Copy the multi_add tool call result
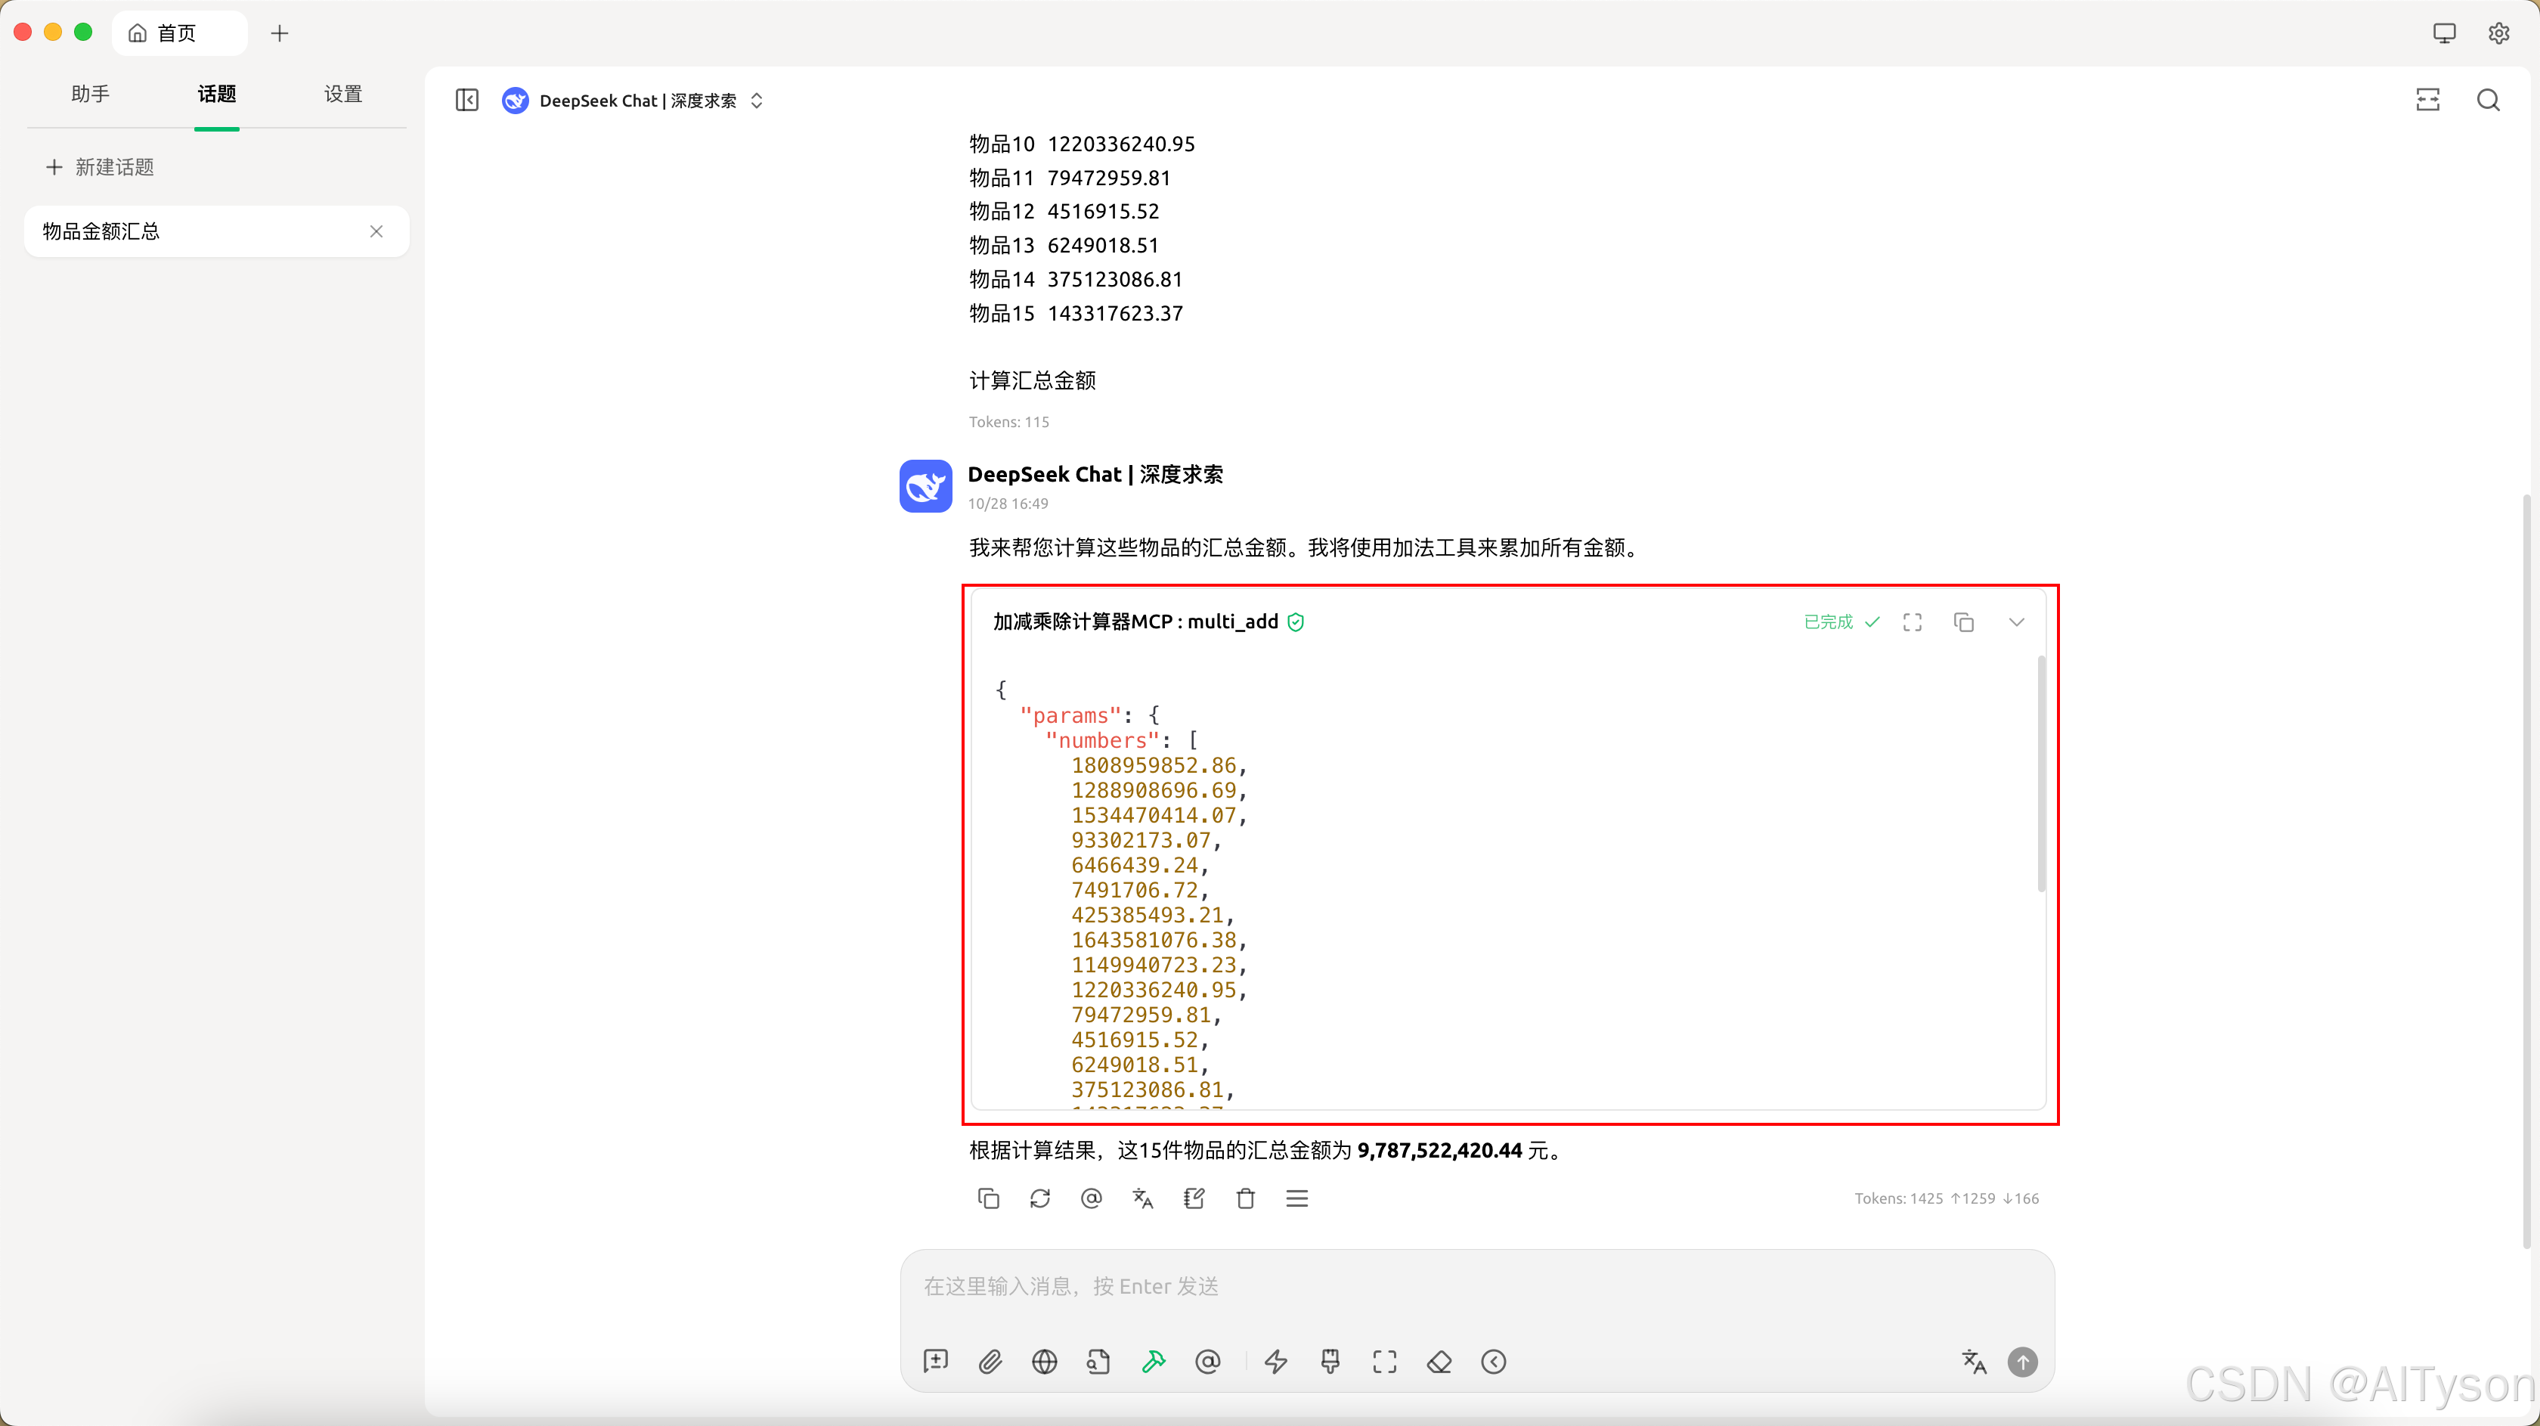The image size is (2540, 1426). [x=1963, y=622]
